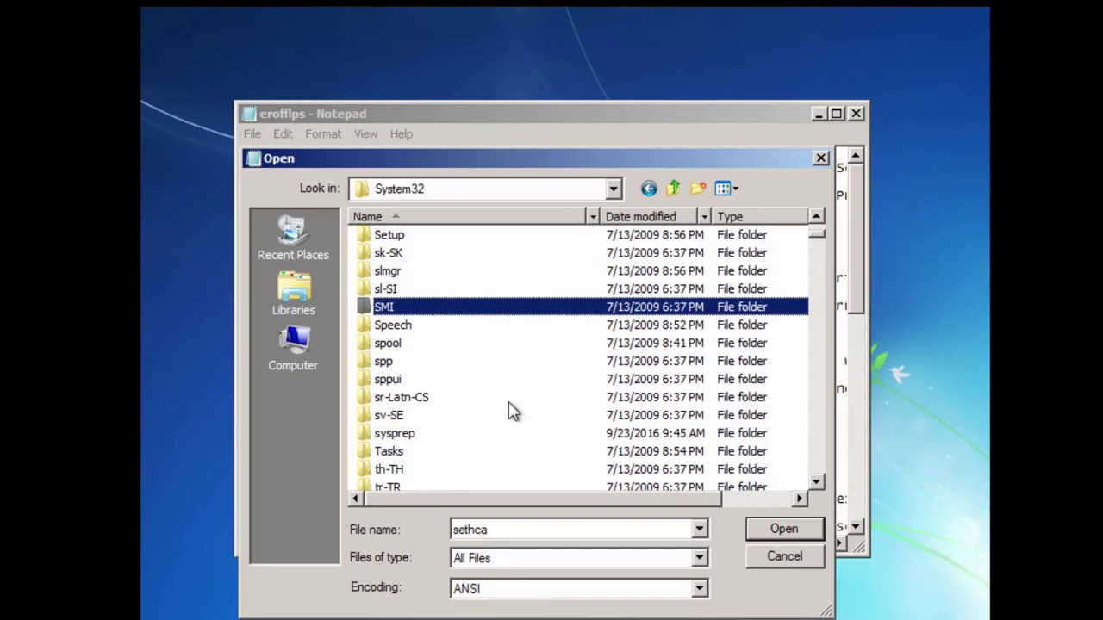The width and height of the screenshot is (1103, 620).
Task: Select the spp folder icon
Action: coord(364,361)
